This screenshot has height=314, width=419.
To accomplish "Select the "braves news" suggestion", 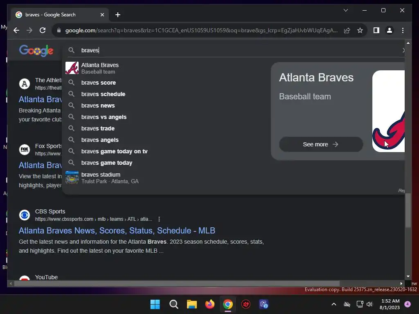I will (166, 105).
